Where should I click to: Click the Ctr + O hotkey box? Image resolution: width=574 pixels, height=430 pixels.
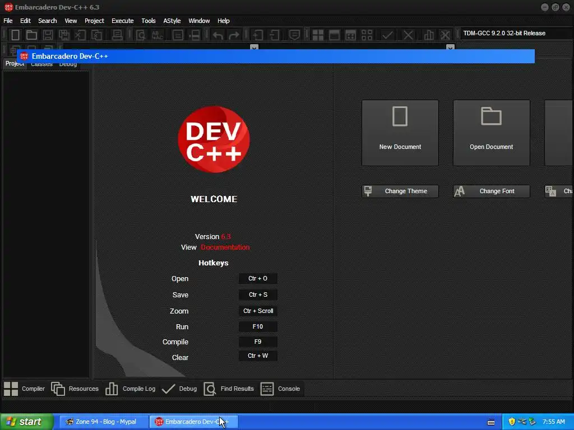pos(258,279)
